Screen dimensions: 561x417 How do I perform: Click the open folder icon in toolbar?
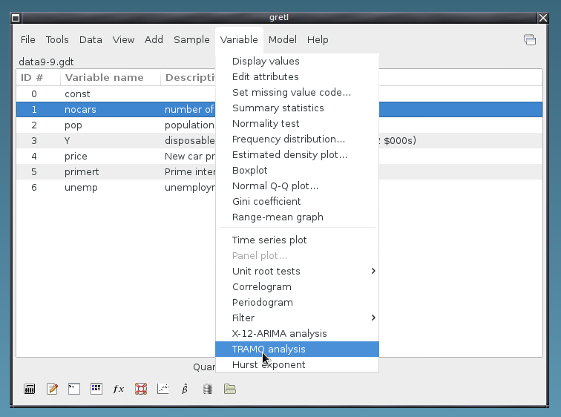(229, 389)
